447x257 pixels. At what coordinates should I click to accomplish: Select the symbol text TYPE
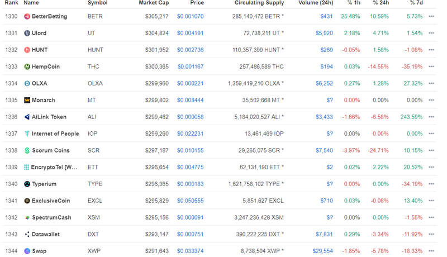click(94, 184)
